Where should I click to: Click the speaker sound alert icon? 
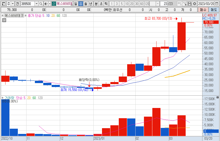[46, 4]
